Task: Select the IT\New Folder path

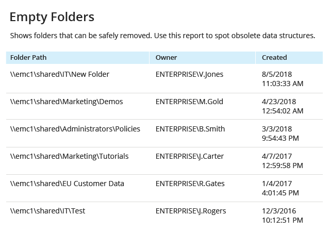Action: (x=60, y=74)
